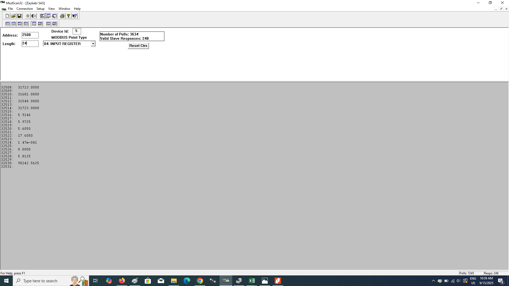Open the Connection menu
The image size is (509, 286).
click(x=24, y=9)
